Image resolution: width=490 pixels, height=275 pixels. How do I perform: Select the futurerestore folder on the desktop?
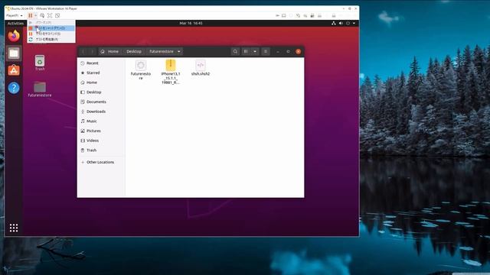[40, 89]
